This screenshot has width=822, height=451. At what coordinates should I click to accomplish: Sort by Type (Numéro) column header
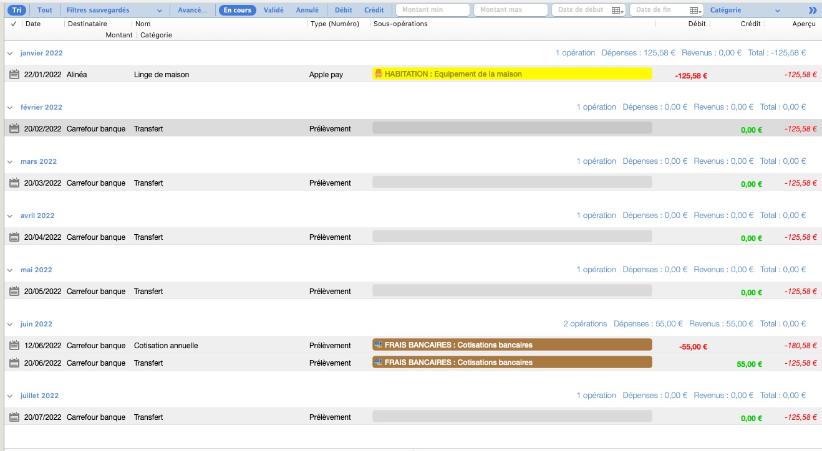click(335, 24)
